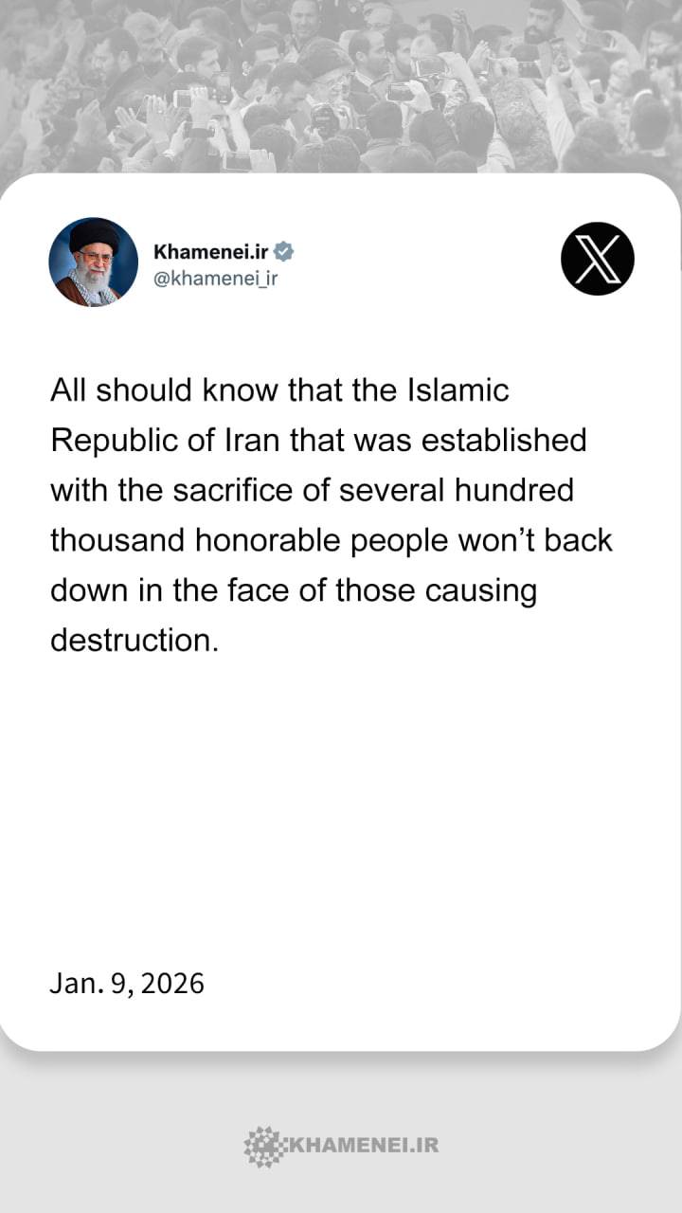The height and width of the screenshot is (1213, 682).
Task: Open the X logo in the card corner
Action: tap(598, 259)
